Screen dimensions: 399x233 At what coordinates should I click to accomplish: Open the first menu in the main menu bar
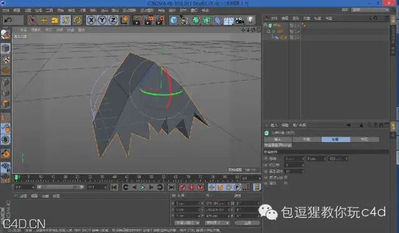point(6,11)
